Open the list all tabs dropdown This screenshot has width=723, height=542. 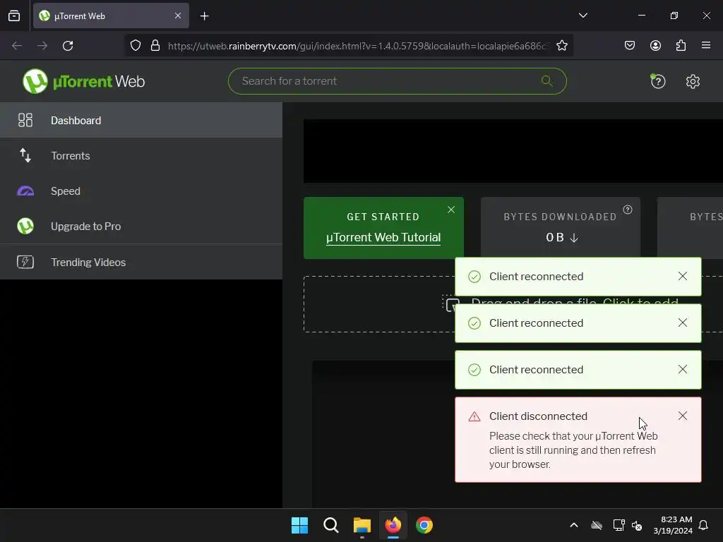click(582, 16)
